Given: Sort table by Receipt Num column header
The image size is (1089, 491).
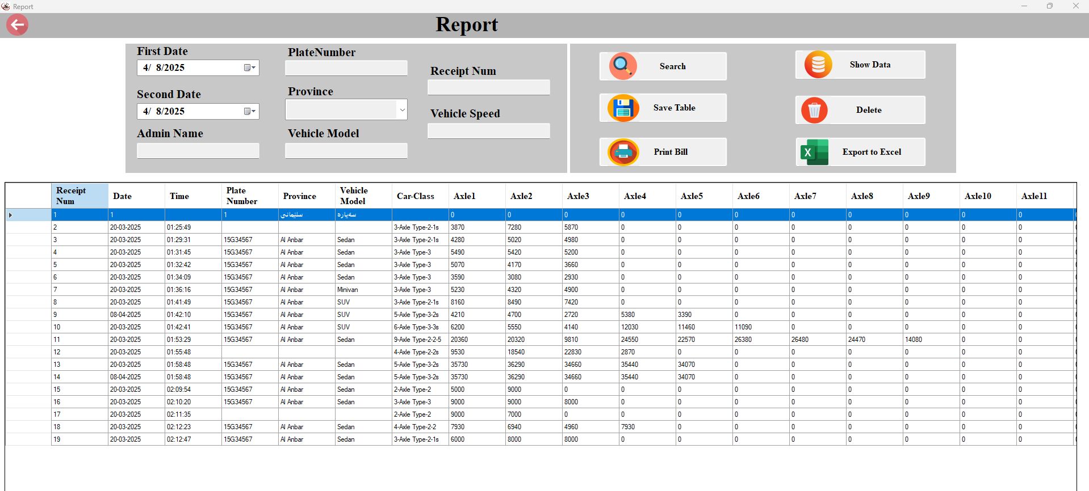Looking at the screenshot, I should 79,196.
